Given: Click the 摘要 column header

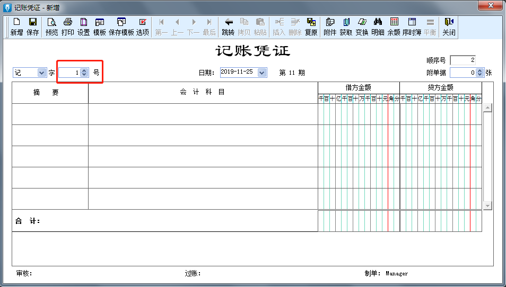Looking at the screenshot, I should coord(50,93).
